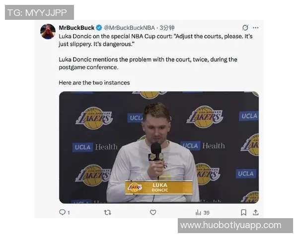Image resolution: width=298 pixels, height=238 pixels.
Task: Repost this tweet with the retweet icon
Action: [108, 212]
